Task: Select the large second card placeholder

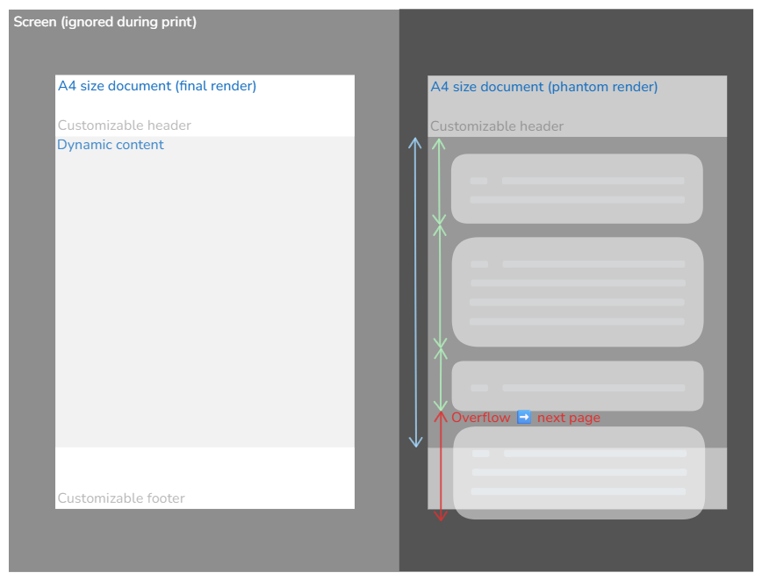Action: [576, 291]
